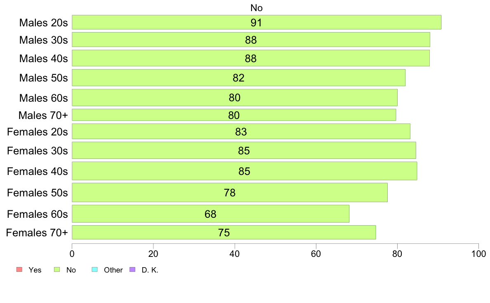Click the Males 40s bar
The image size is (490, 303).
click(251, 58)
